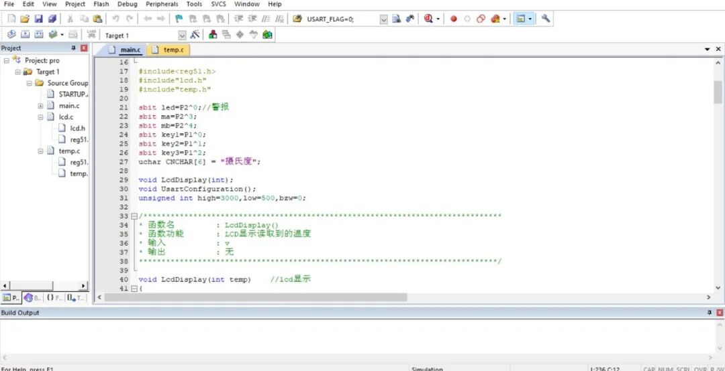The width and height of the screenshot is (725, 371).
Task: Collapse Target 1 tree node
Action: tap(17, 72)
